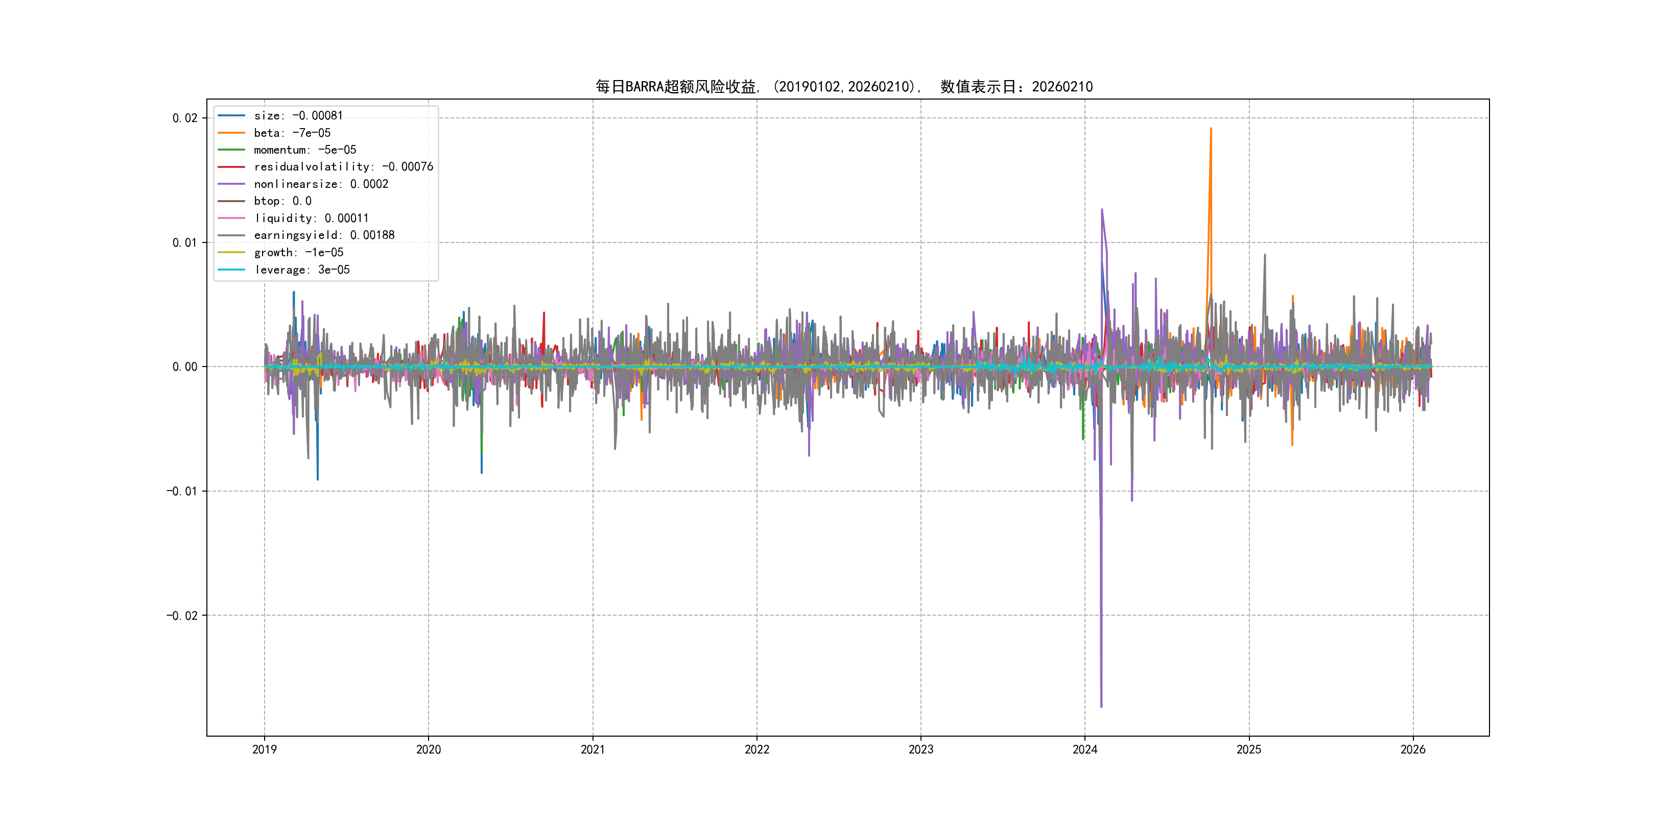
Task: Click the earningsyield legend gray swatch
Action: [x=231, y=236]
